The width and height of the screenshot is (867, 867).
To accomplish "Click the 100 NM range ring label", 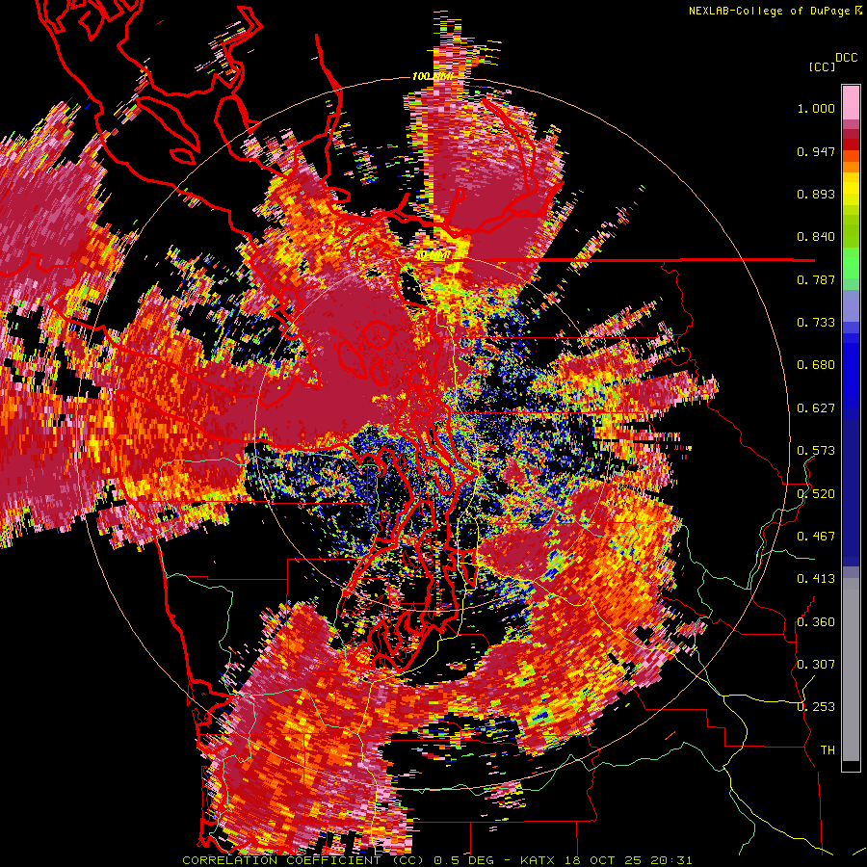I will click(x=432, y=76).
